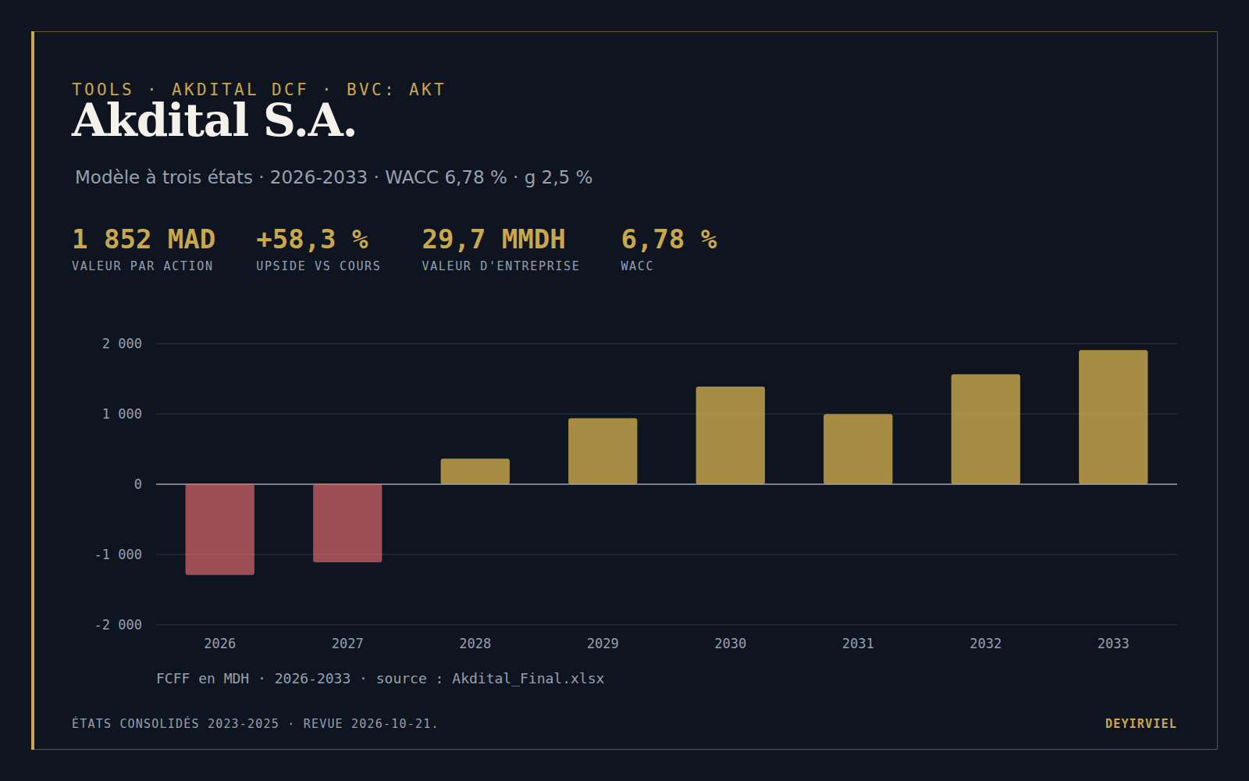
Task: Click the '-1 000' y-axis label
Action: point(119,555)
